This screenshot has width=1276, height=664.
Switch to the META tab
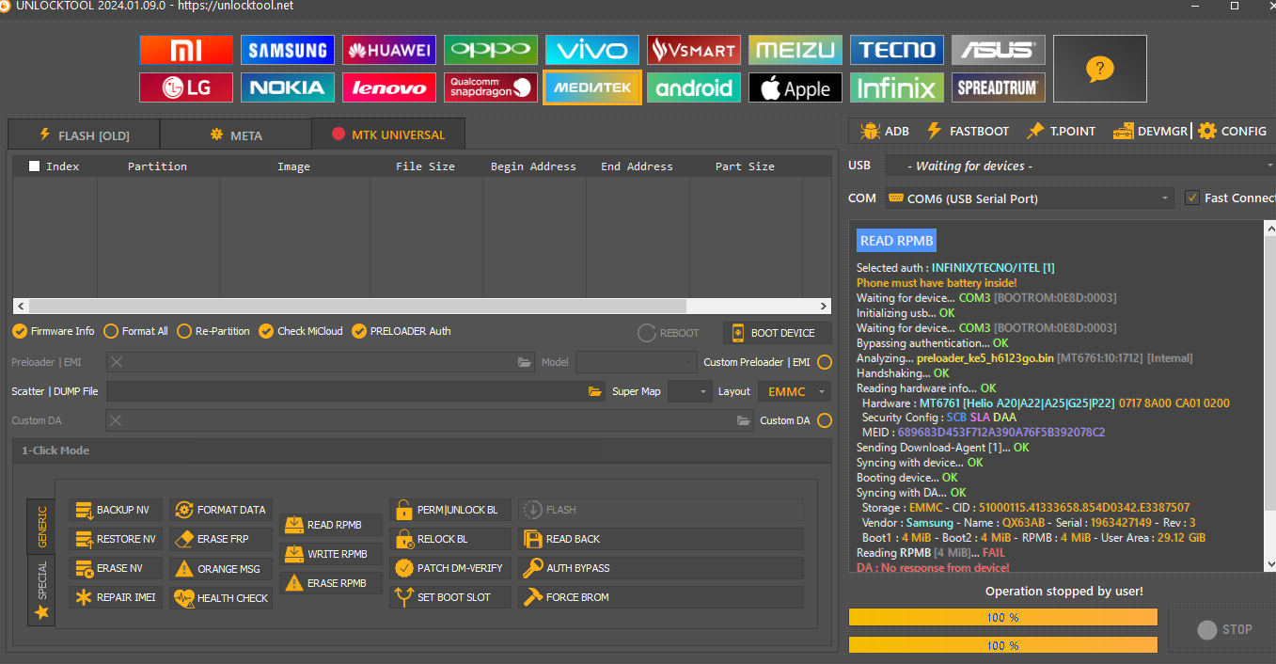(x=235, y=134)
